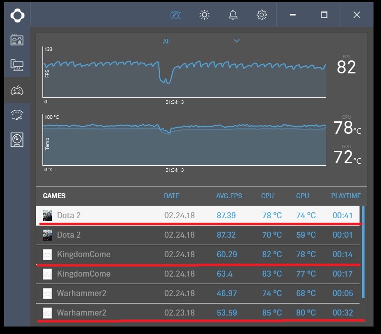381x334 pixels.
Task: Select Warhammer2 row with 46.97 FPS
Action: (x=198, y=293)
